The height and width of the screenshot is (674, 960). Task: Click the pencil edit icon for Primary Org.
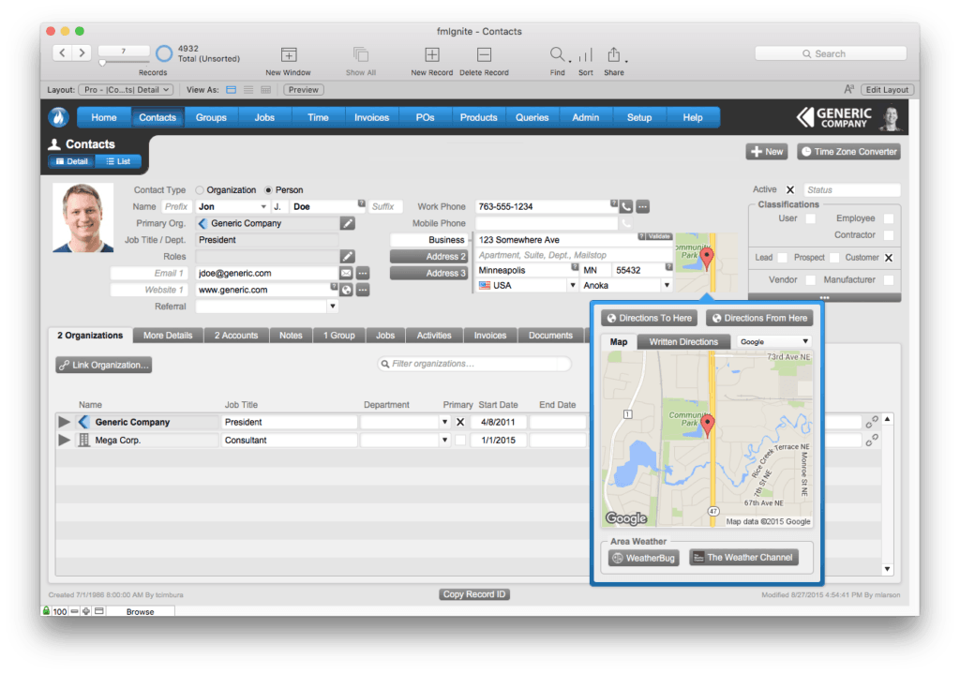coord(347,223)
